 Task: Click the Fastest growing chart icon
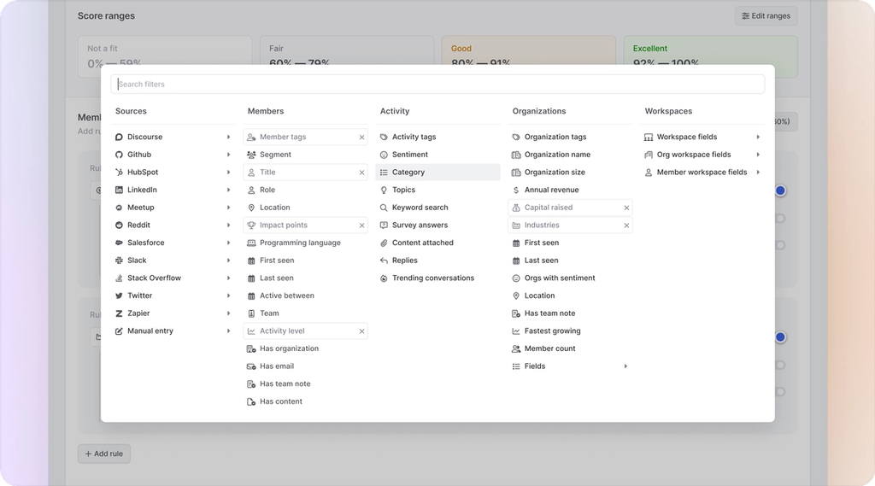(x=515, y=331)
